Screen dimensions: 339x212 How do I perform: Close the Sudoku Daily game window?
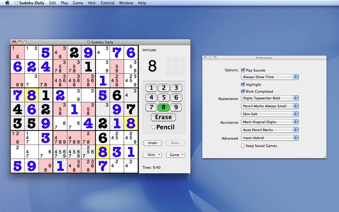14,42
